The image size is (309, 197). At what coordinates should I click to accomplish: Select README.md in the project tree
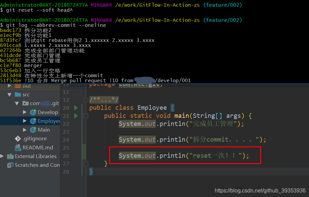(38, 148)
